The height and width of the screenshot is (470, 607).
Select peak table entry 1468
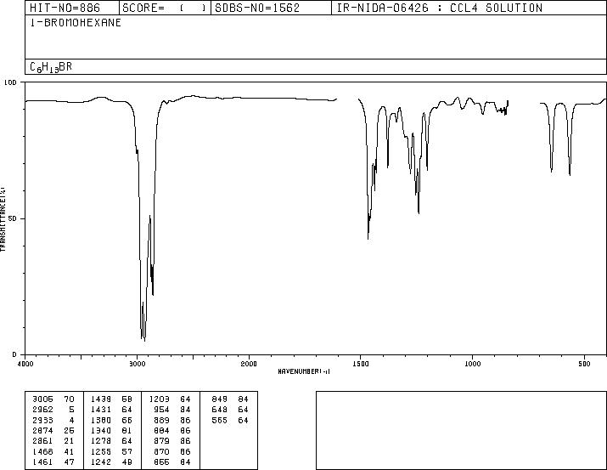point(42,451)
